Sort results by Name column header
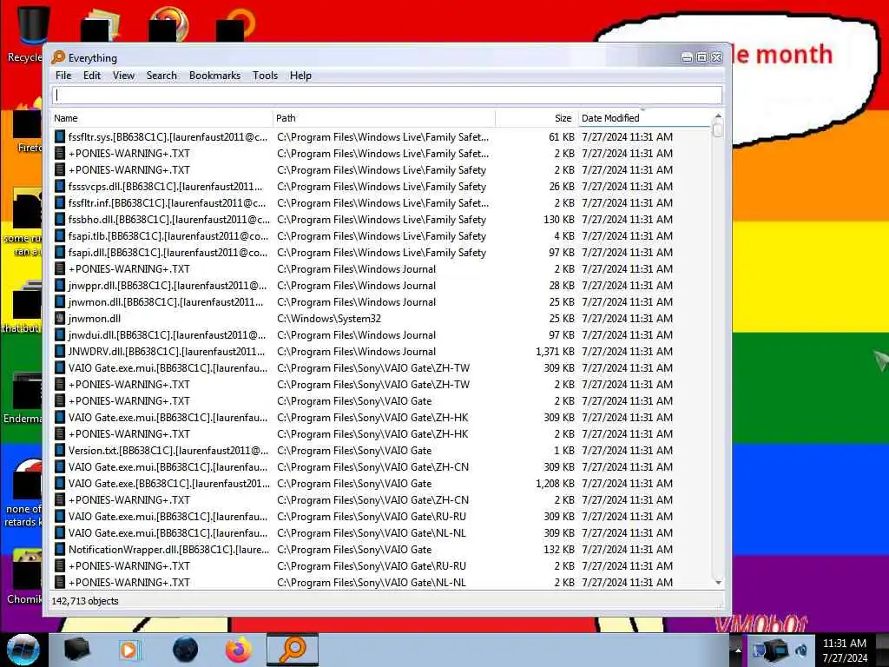 click(x=161, y=118)
